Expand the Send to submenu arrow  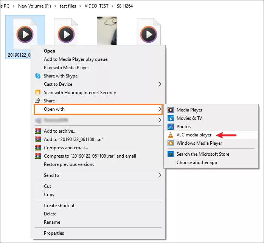[160, 175]
